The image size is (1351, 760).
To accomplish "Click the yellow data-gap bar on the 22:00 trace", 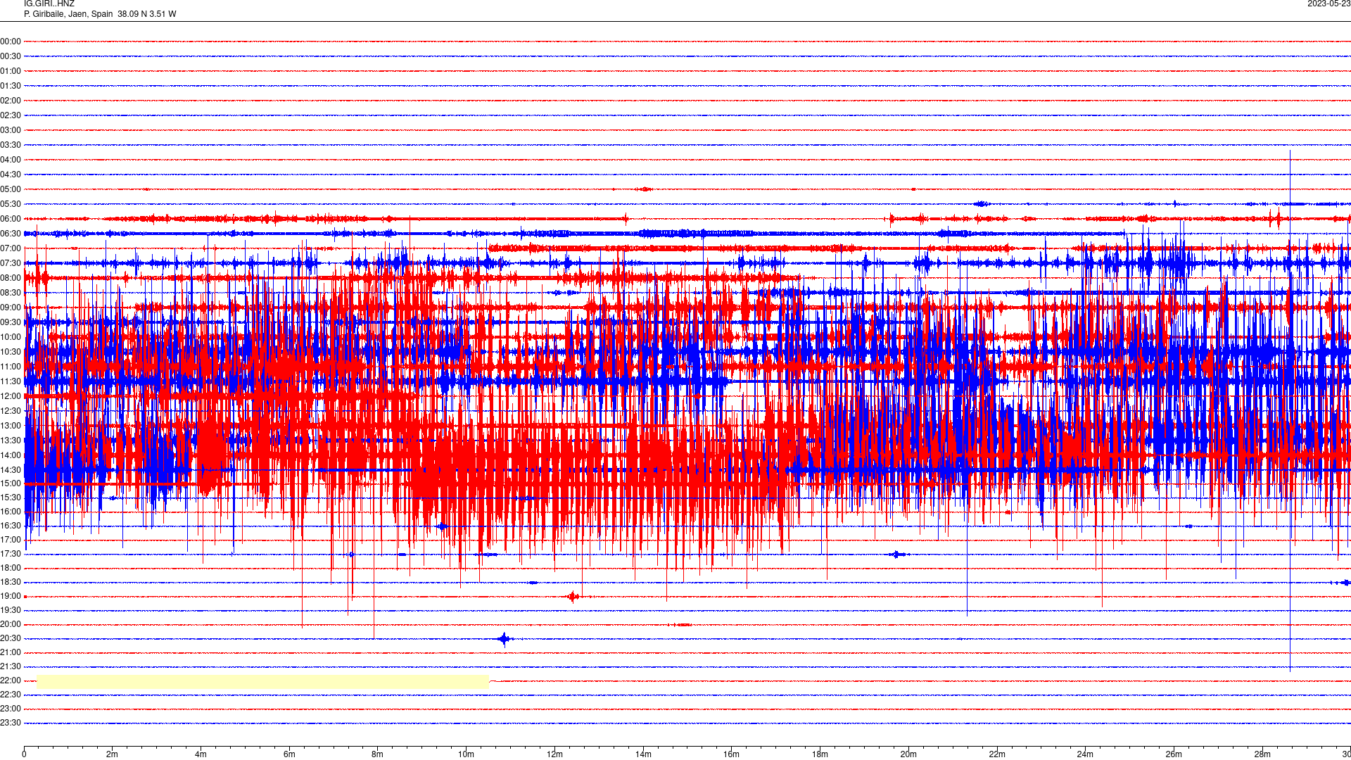I will (x=262, y=681).
